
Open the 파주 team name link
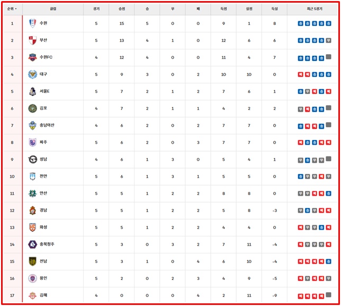coord(43,142)
